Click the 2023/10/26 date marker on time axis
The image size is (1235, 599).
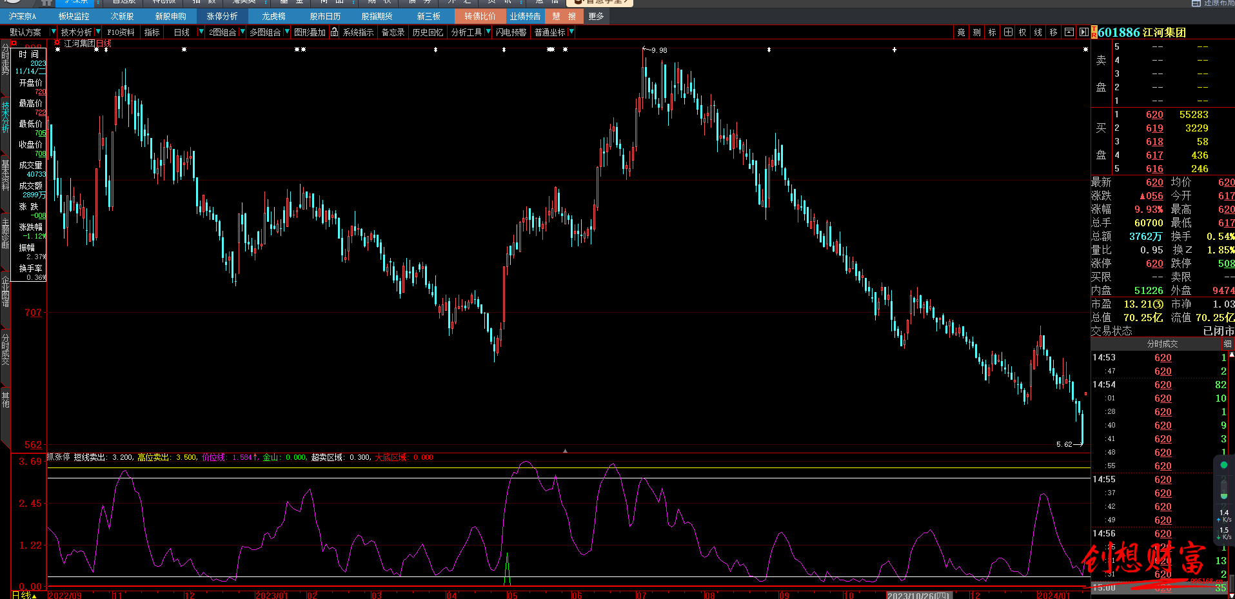tap(919, 595)
